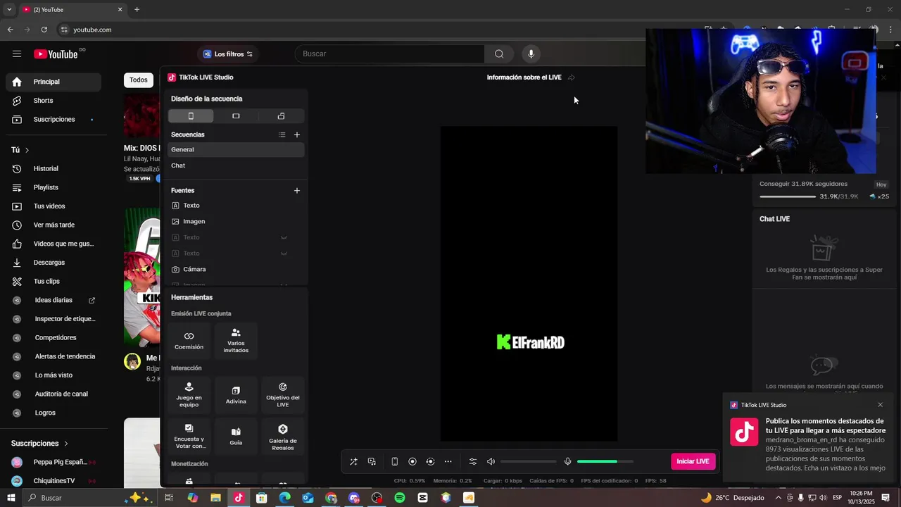Add a new source in Fuentes
901x507 pixels.
[x=297, y=190]
